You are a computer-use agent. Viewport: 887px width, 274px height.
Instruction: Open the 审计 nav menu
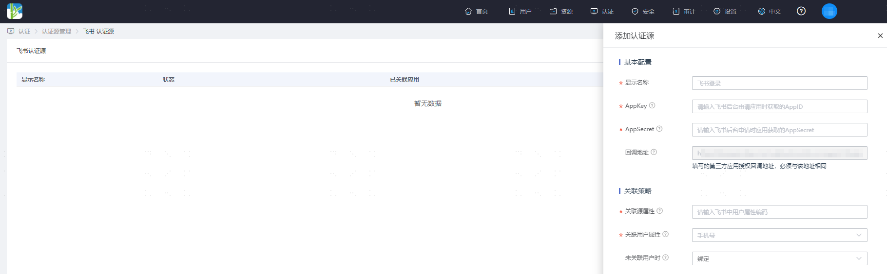coord(684,11)
